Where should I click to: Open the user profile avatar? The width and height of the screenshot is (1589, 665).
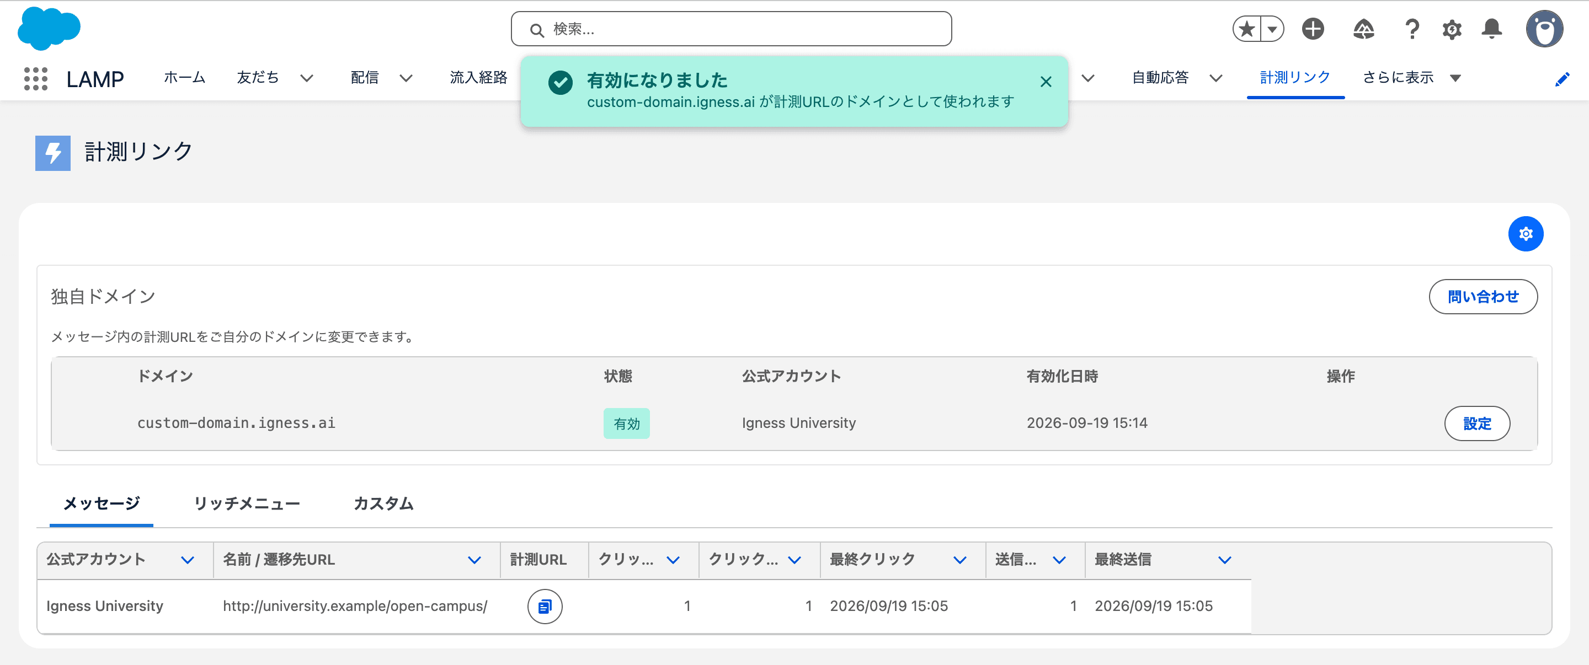[1544, 28]
